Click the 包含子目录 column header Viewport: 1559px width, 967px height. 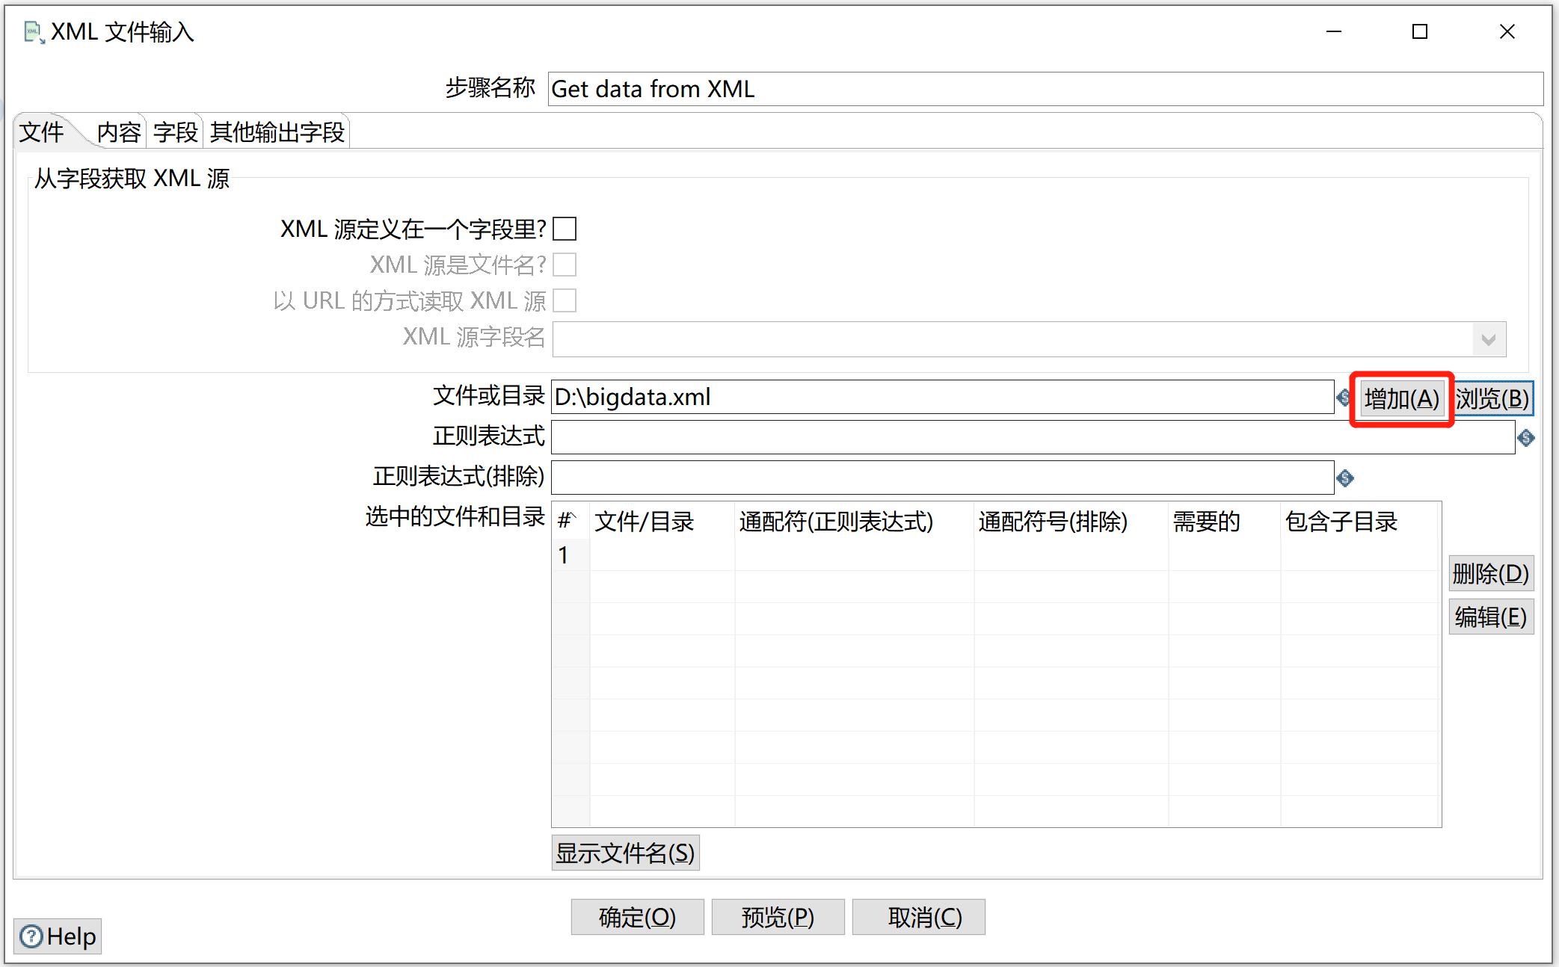coord(1360,521)
